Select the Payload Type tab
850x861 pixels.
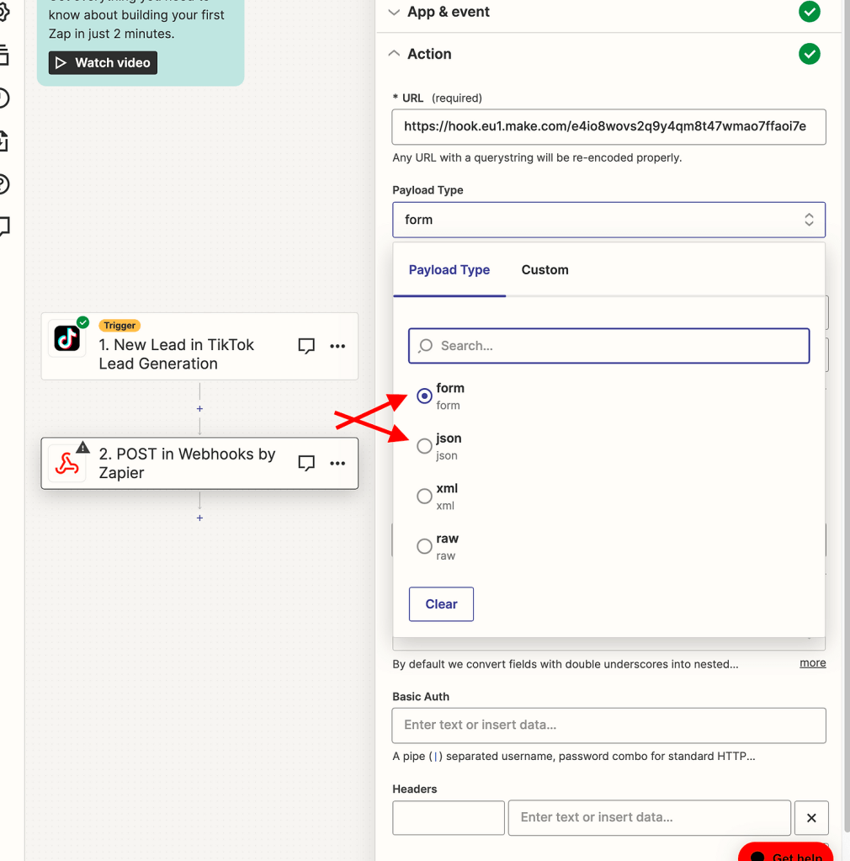pos(449,269)
